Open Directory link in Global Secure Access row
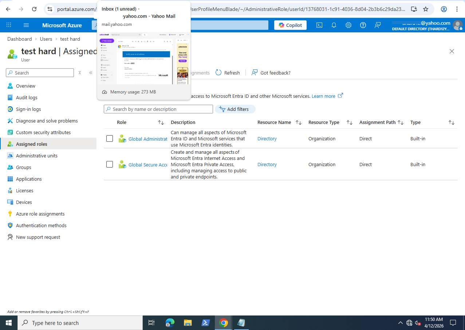Viewport: 465px width, 330px height. (267, 164)
